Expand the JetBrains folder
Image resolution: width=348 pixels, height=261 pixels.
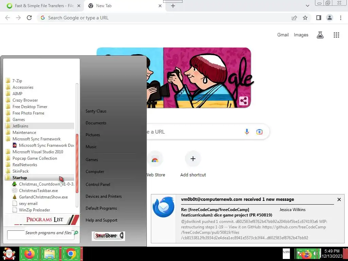(39, 126)
